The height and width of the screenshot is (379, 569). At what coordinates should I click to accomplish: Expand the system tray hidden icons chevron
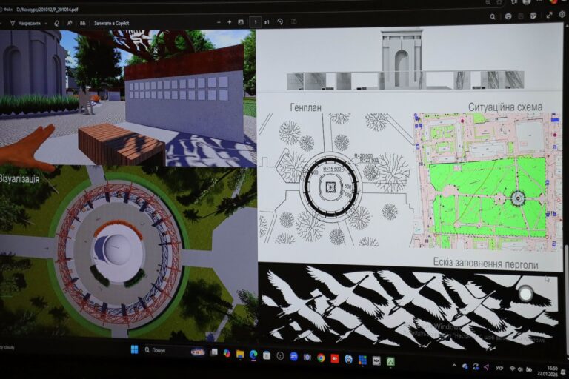[x=454, y=366]
